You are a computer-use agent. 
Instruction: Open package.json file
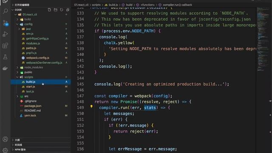[x=41, y=106]
